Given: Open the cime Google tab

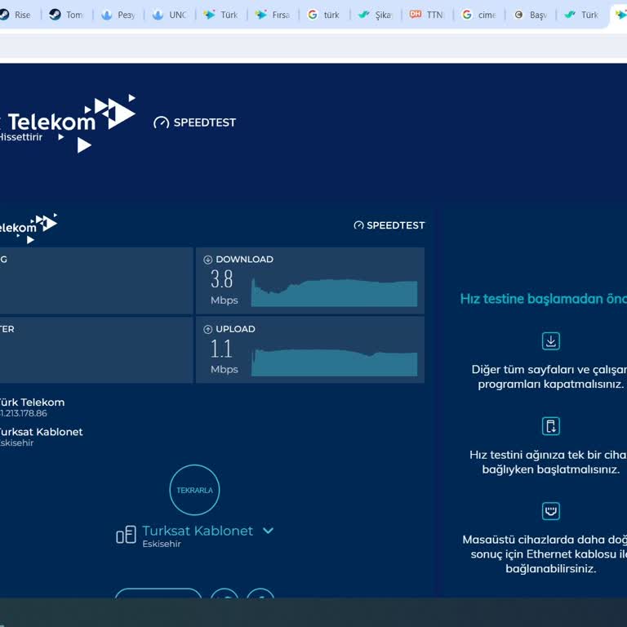Looking at the screenshot, I should [x=479, y=15].
